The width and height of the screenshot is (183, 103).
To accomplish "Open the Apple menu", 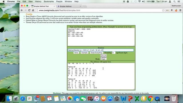I will pos(4,1).
